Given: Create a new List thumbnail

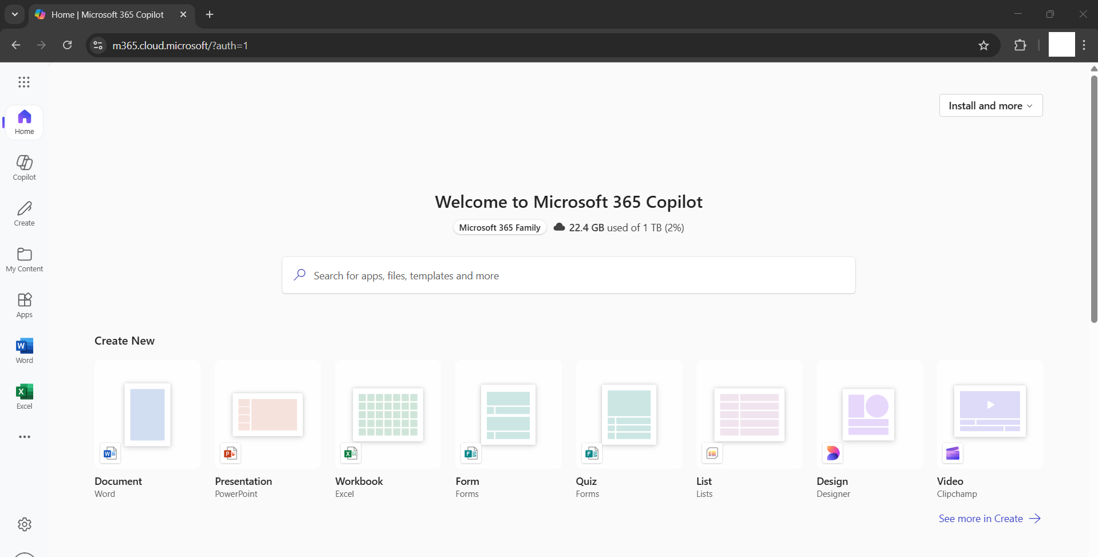Looking at the screenshot, I should pyautogui.click(x=749, y=414).
